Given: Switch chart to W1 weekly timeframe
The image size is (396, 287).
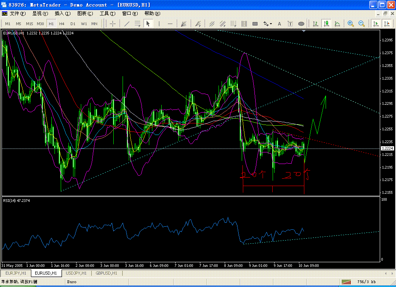Looking at the screenshot, I should [84, 24].
